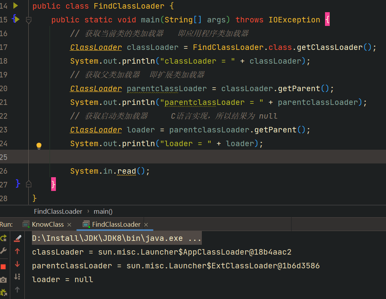The width and height of the screenshot is (386, 299).
Task: Click the parentclassLoader variable declaration on line 20
Action: coord(167,88)
